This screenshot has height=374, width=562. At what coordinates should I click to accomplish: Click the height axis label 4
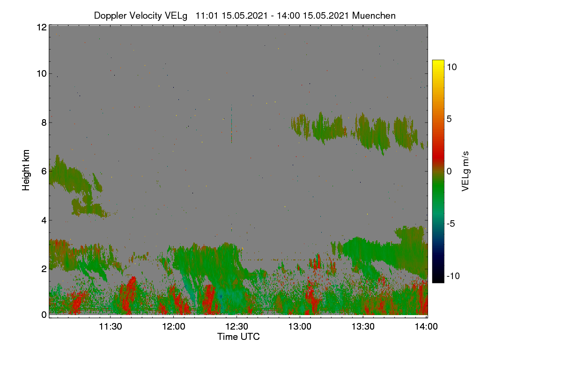(44, 220)
